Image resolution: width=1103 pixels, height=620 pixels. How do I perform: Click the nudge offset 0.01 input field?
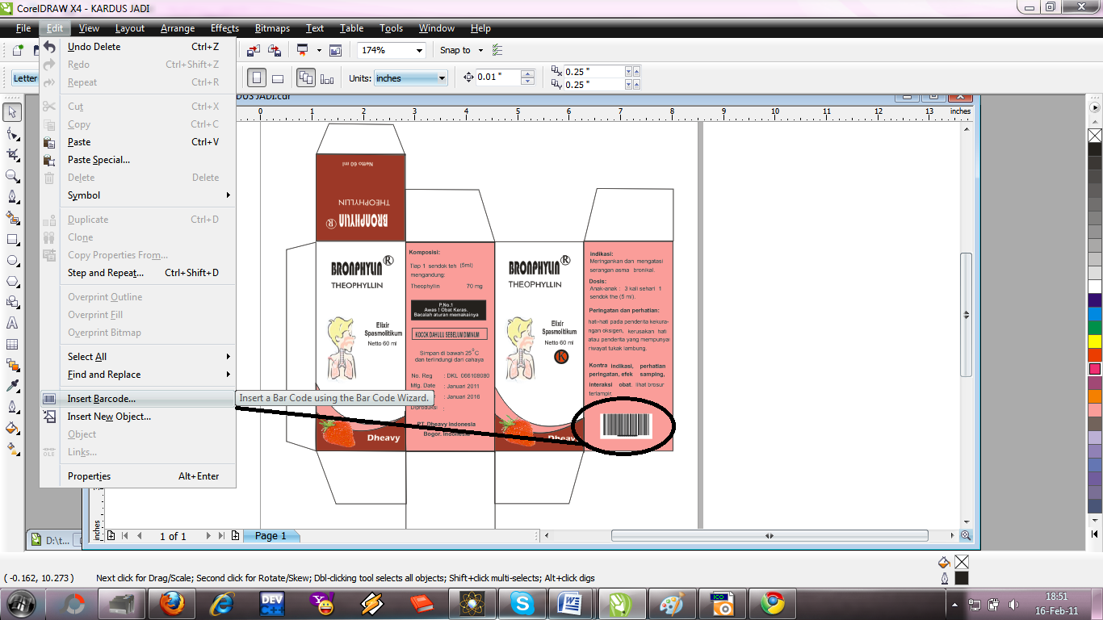[498, 77]
